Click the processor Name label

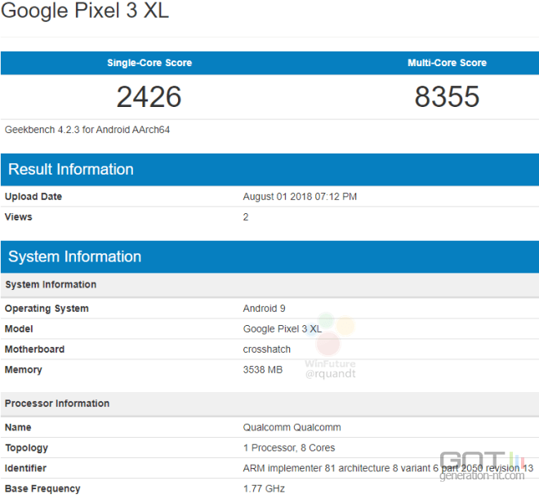tap(18, 427)
